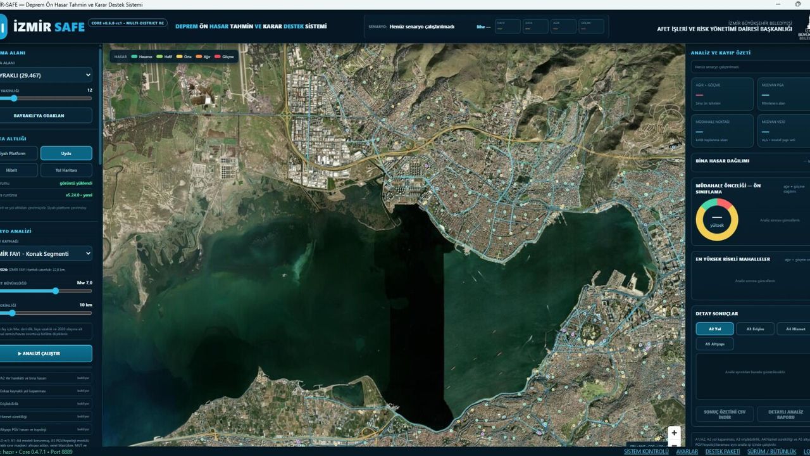Click the 'v5.24.0 • yerel' runtime text

coord(79,195)
